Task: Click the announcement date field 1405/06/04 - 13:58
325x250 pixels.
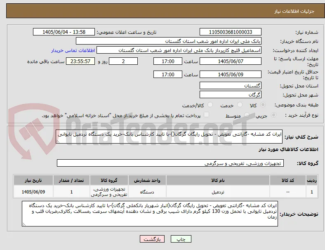Action: click(x=64, y=32)
